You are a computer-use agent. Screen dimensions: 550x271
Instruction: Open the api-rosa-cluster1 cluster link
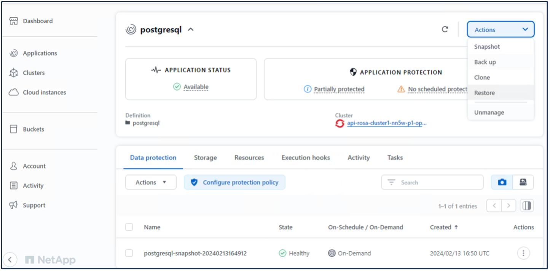pos(386,123)
